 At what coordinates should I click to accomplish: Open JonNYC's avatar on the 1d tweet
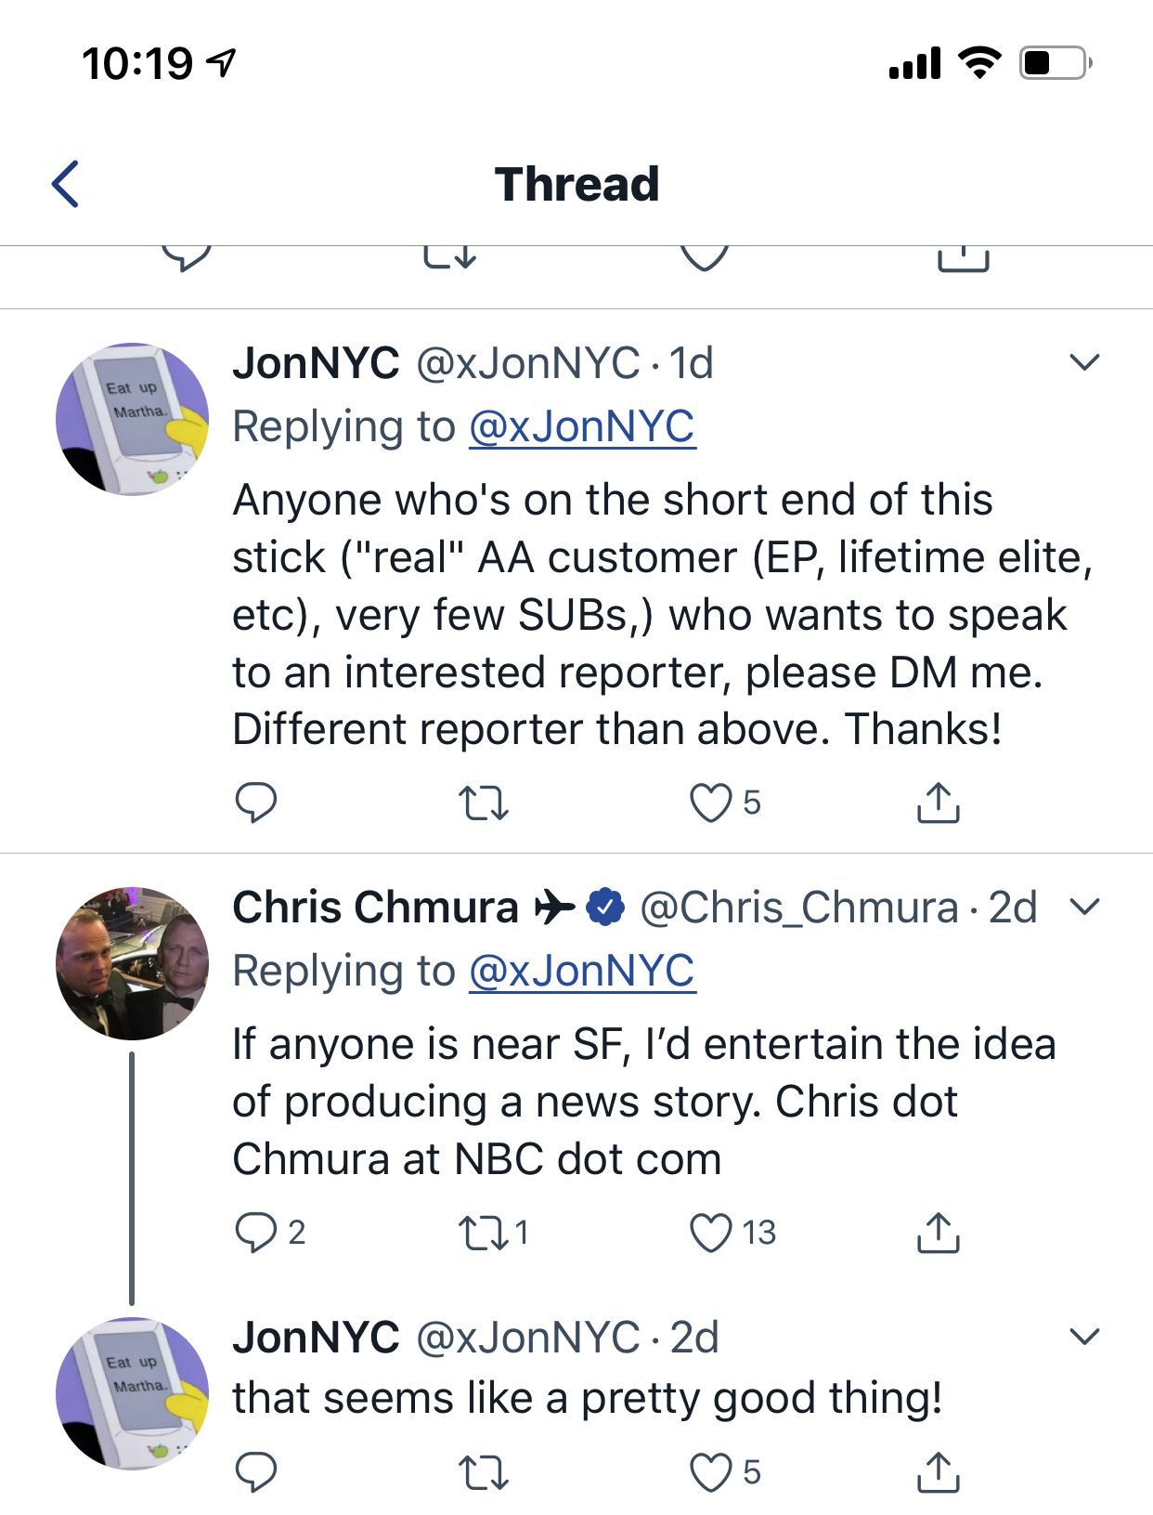pyautogui.click(x=133, y=419)
